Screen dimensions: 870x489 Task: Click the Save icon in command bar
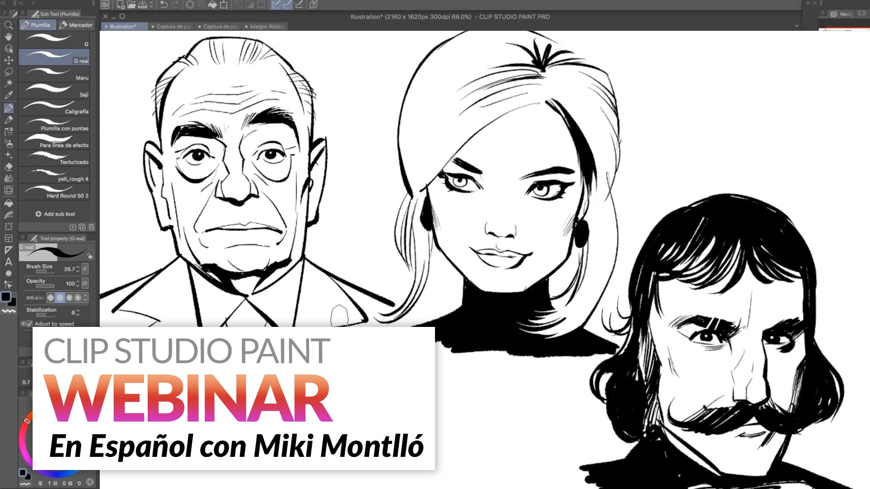[x=142, y=5]
